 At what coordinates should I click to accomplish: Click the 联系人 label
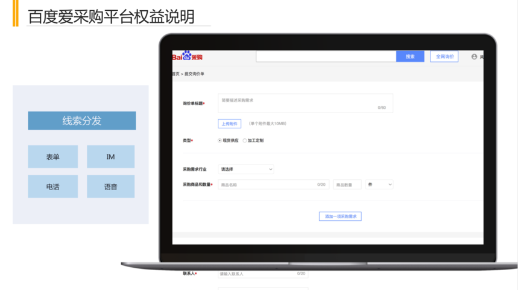click(190, 274)
